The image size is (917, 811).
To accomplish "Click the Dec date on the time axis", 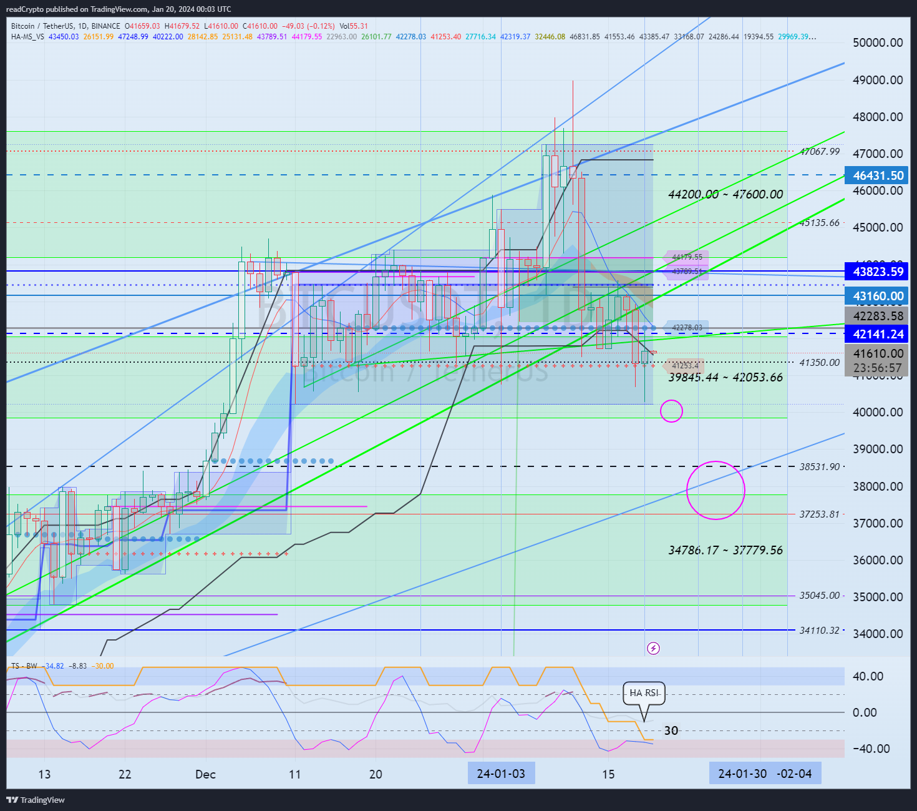I will [205, 774].
